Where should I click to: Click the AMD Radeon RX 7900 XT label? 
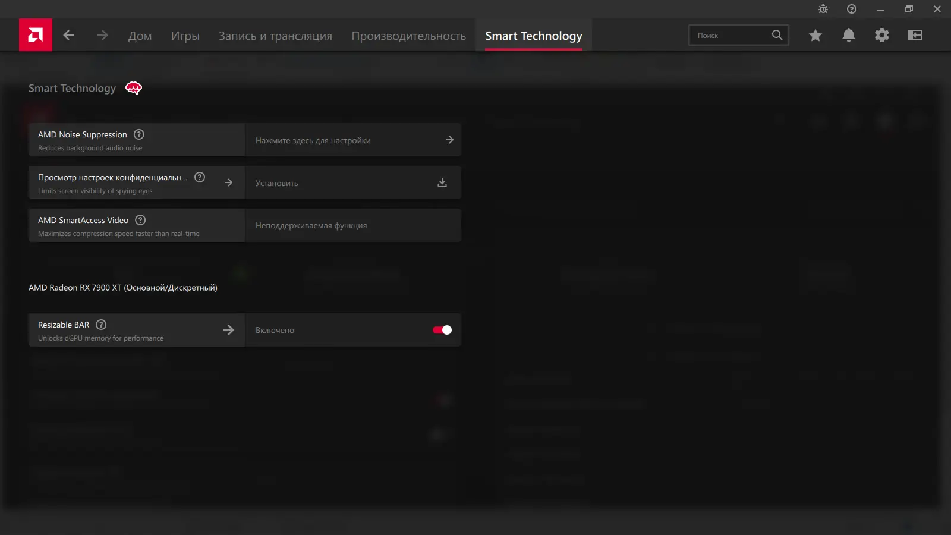click(123, 288)
